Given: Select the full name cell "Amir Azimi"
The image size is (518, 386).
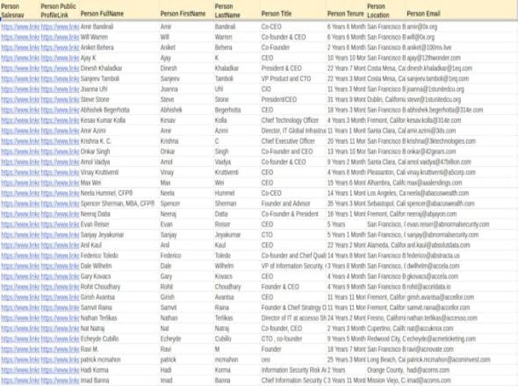Looking at the screenshot, I should pyautogui.click(x=93, y=131).
